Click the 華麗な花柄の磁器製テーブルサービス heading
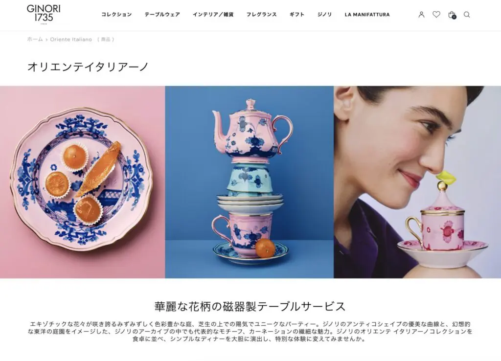Screen dimensions: 501x361 coord(250,306)
